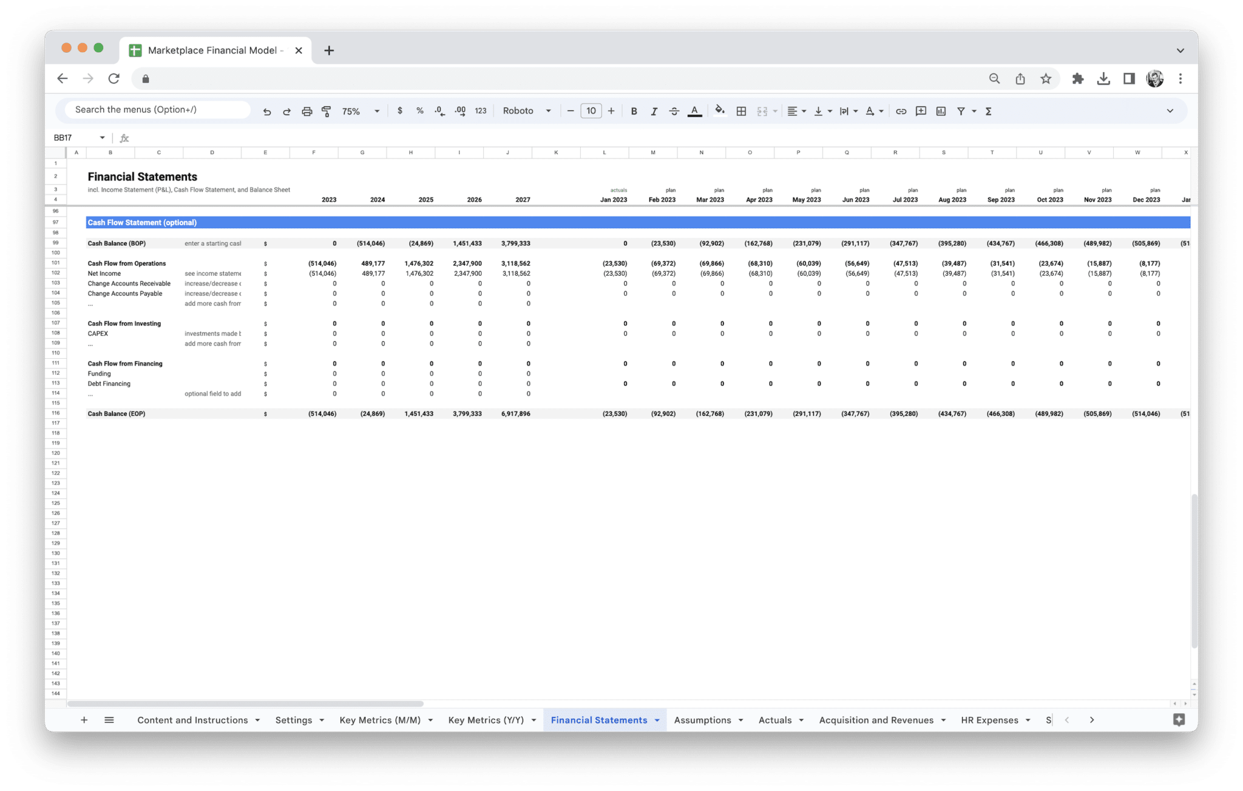Apply currency format with the dollar sign icon
The height and width of the screenshot is (791, 1243).
tap(399, 110)
